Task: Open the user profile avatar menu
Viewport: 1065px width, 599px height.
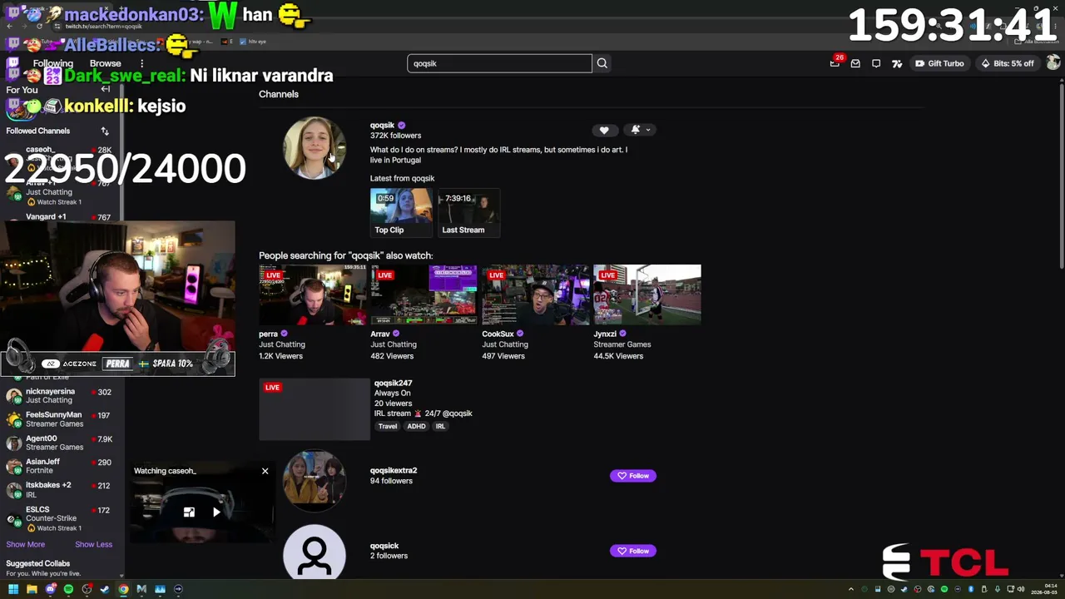Action: coord(1053,63)
